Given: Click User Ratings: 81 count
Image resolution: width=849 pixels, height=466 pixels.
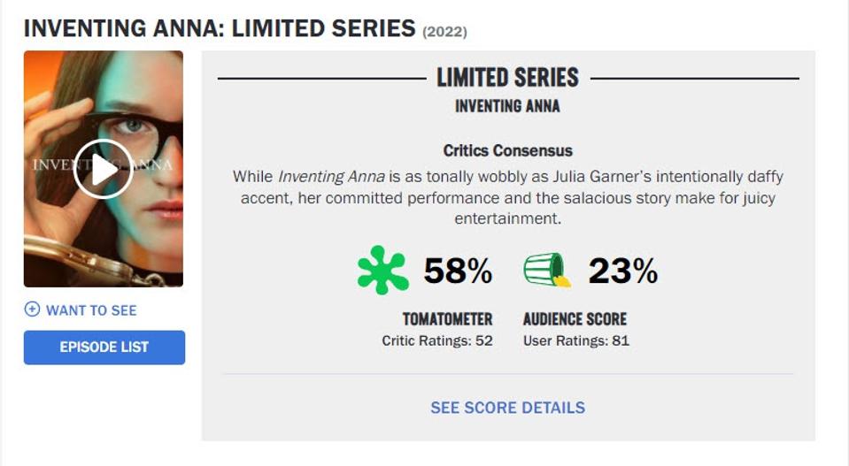Looking at the screenshot, I should point(575,340).
